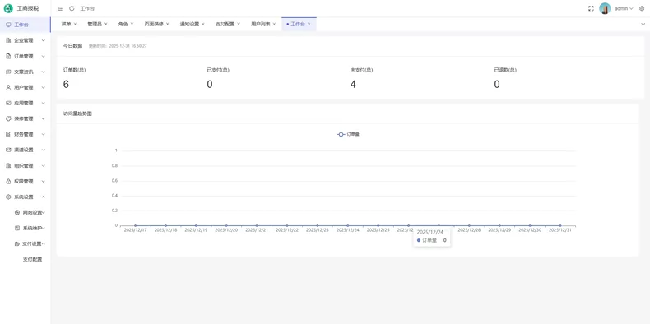Open the admin user dropdown
Image resolution: width=650 pixels, height=324 pixels.
click(x=624, y=8)
